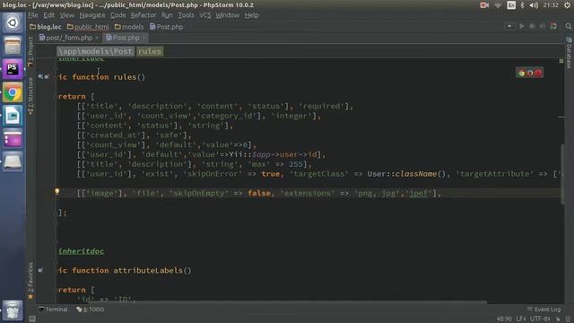Screen dimensions: 574x323
Task: Open the File menu
Action: click(x=33, y=15)
